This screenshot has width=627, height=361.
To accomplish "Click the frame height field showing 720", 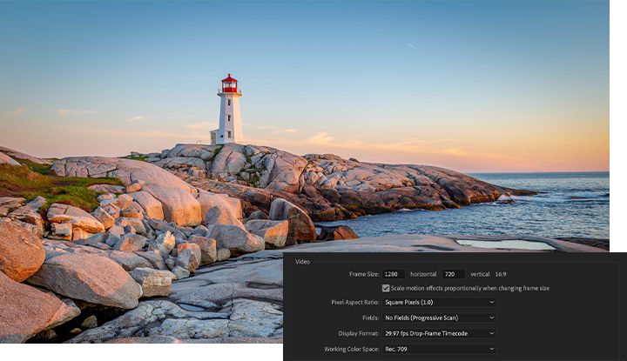I will click(453, 274).
